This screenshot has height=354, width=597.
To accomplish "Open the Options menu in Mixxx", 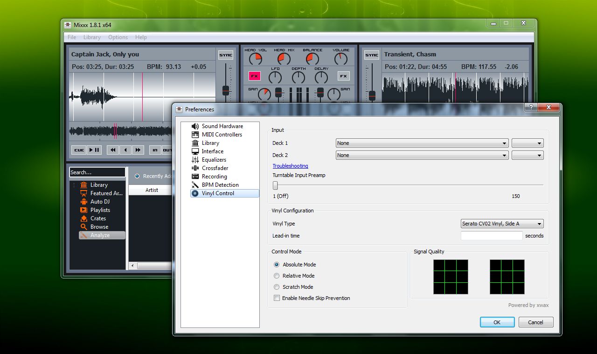I will click(118, 37).
